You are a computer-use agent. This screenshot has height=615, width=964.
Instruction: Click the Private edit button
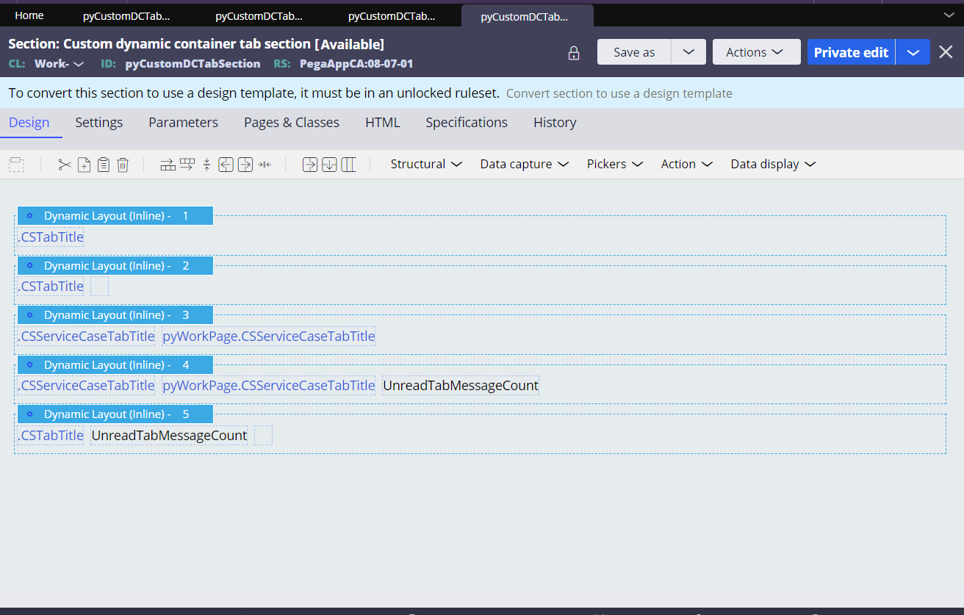click(852, 52)
